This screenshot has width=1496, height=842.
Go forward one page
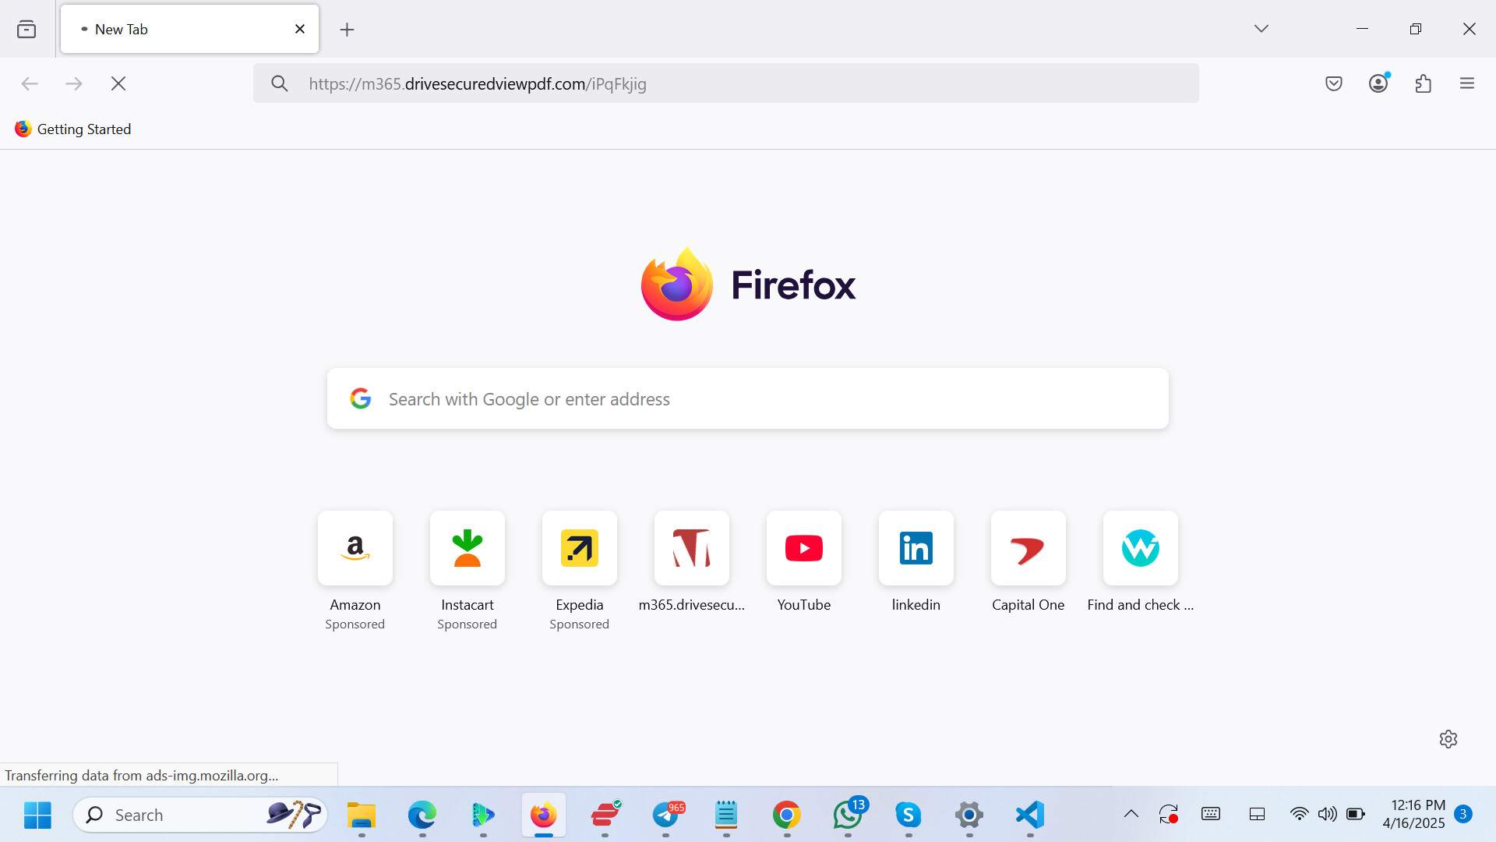pyautogui.click(x=74, y=83)
